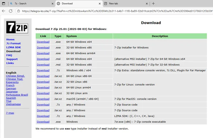Open the FAQ sidebar link
The height and width of the screenshot is (138, 213).
tap(9, 55)
